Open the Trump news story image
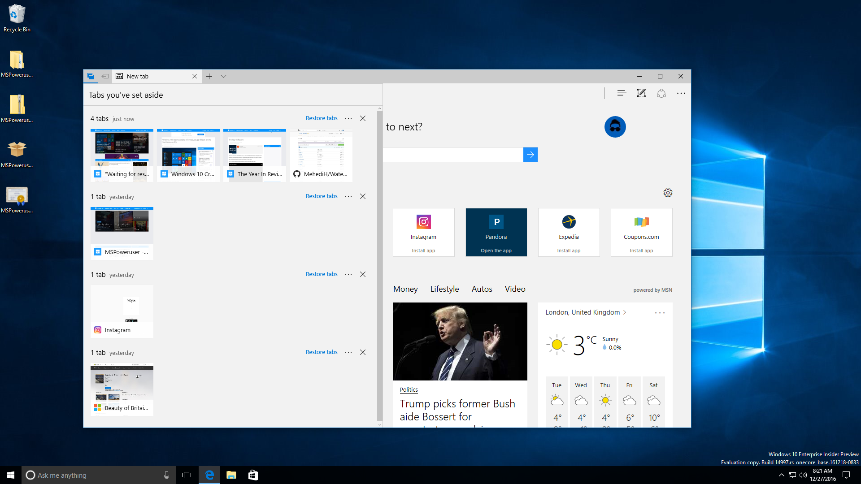Screen dimensions: 861x484 click(x=460, y=341)
